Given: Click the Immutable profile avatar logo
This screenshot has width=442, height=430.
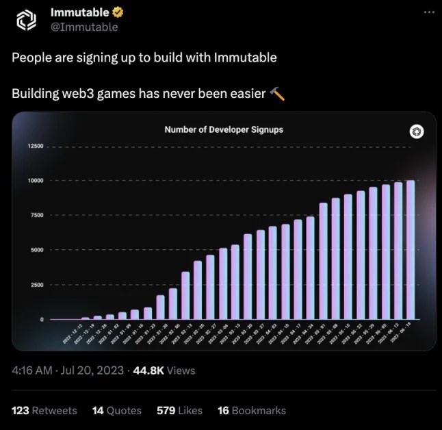Looking at the screenshot, I should click(26, 20).
